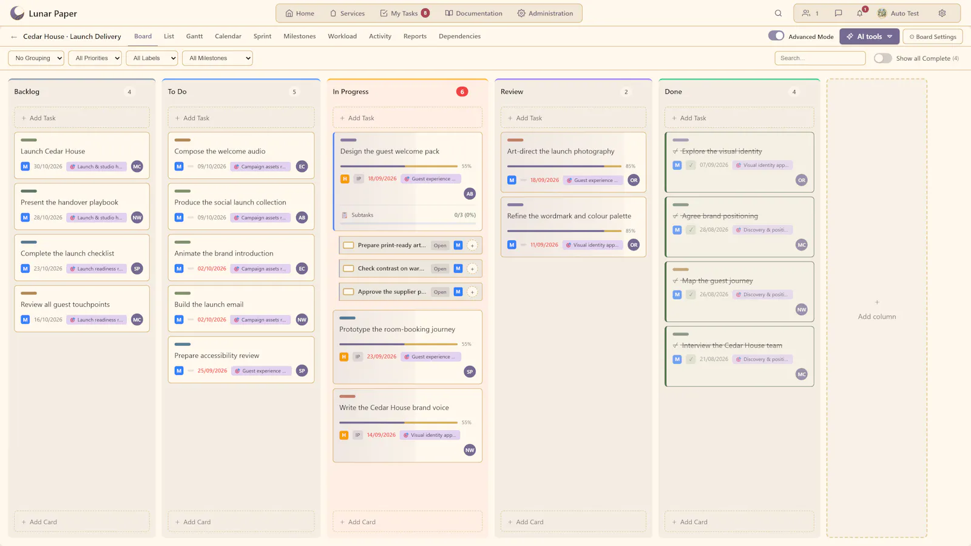Click progress bar on Prototype room-booking journey card
The width and height of the screenshot is (971, 546).
(x=398, y=344)
